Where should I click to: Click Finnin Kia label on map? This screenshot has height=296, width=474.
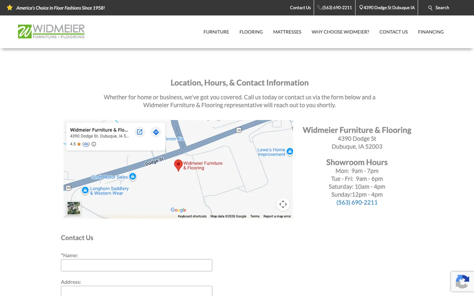tap(174, 139)
